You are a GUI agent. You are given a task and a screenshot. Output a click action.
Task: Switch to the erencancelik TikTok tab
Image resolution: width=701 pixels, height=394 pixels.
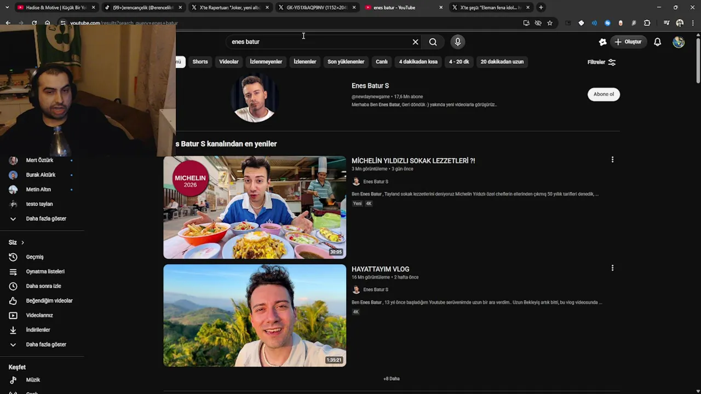click(x=143, y=8)
